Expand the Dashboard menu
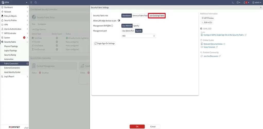The height and width of the screenshot is (129, 263). (x=14, y=7)
